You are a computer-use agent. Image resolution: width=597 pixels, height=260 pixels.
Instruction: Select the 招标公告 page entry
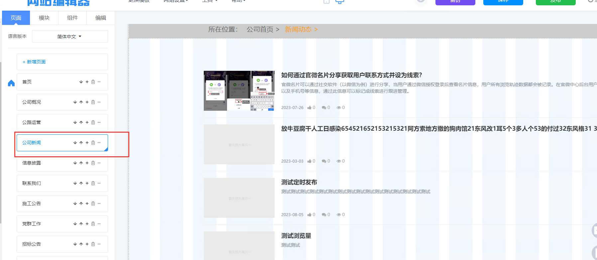tap(62, 244)
